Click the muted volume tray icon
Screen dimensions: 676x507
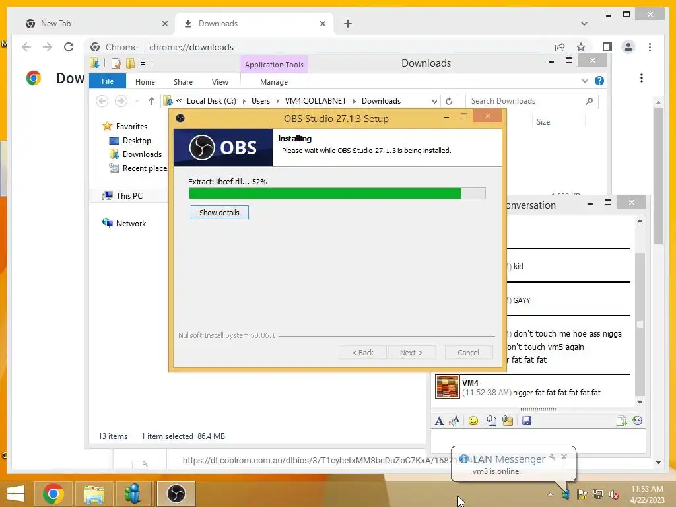614,494
